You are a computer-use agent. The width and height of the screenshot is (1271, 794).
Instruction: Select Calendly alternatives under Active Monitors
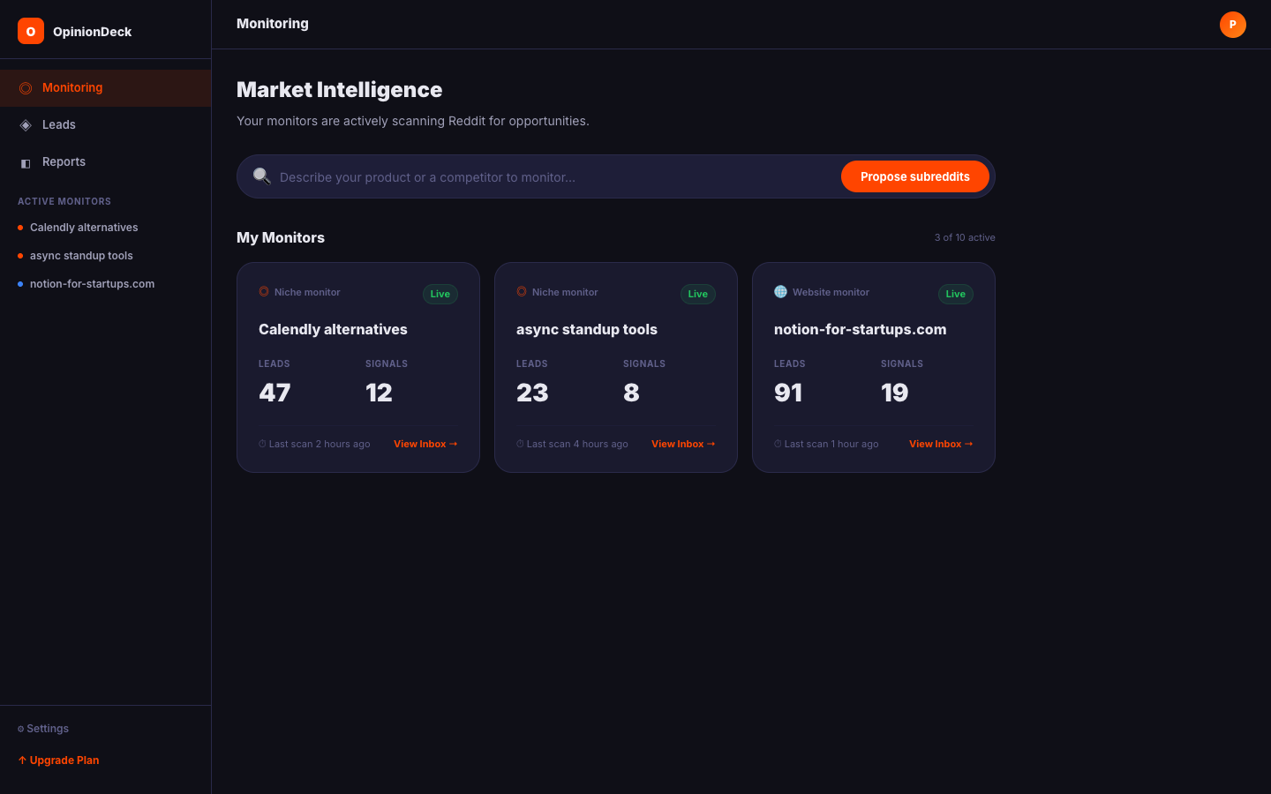84,227
